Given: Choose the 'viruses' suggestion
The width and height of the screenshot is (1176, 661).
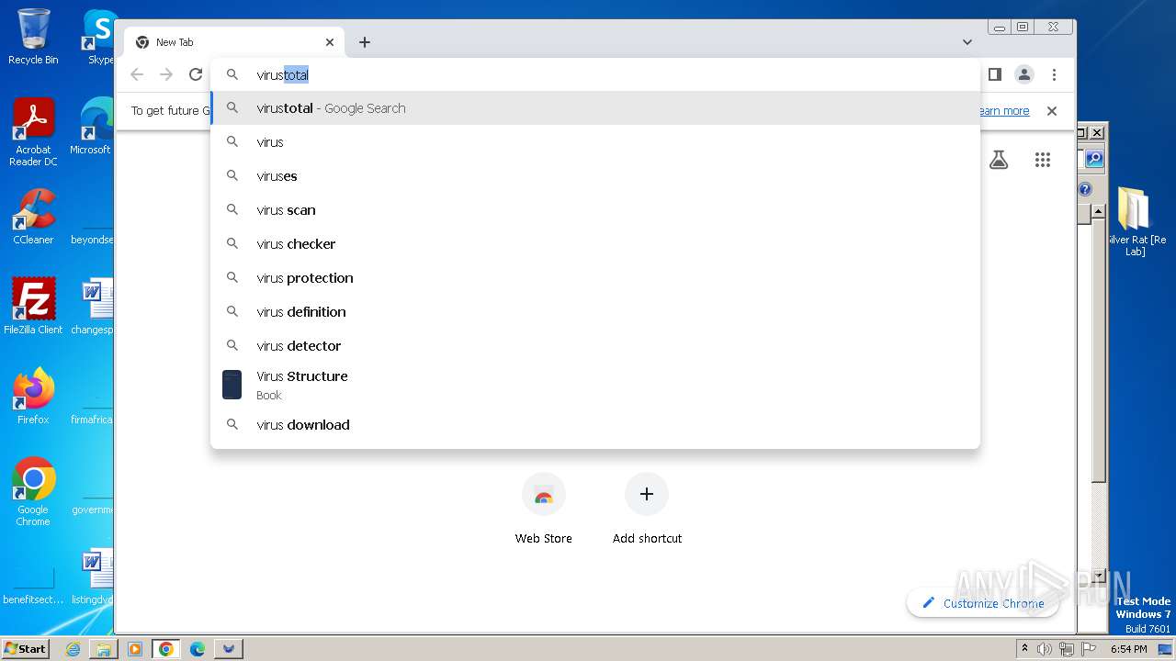Looking at the screenshot, I should click(595, 176).
